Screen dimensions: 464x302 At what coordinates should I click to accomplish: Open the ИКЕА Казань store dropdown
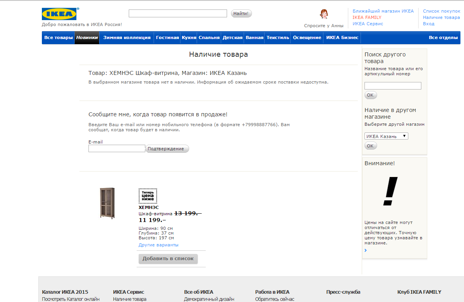pos(386,136)
